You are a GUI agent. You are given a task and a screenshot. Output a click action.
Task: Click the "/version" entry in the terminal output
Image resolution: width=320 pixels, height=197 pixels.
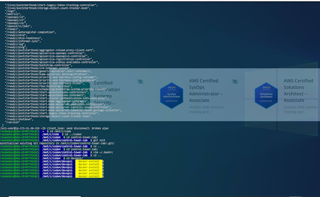[13, 122]
